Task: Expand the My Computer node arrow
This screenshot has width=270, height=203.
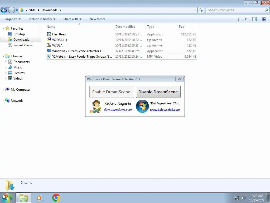Action: 3,89
